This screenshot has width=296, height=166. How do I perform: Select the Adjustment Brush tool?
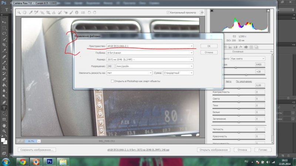(x=71, y=13)
